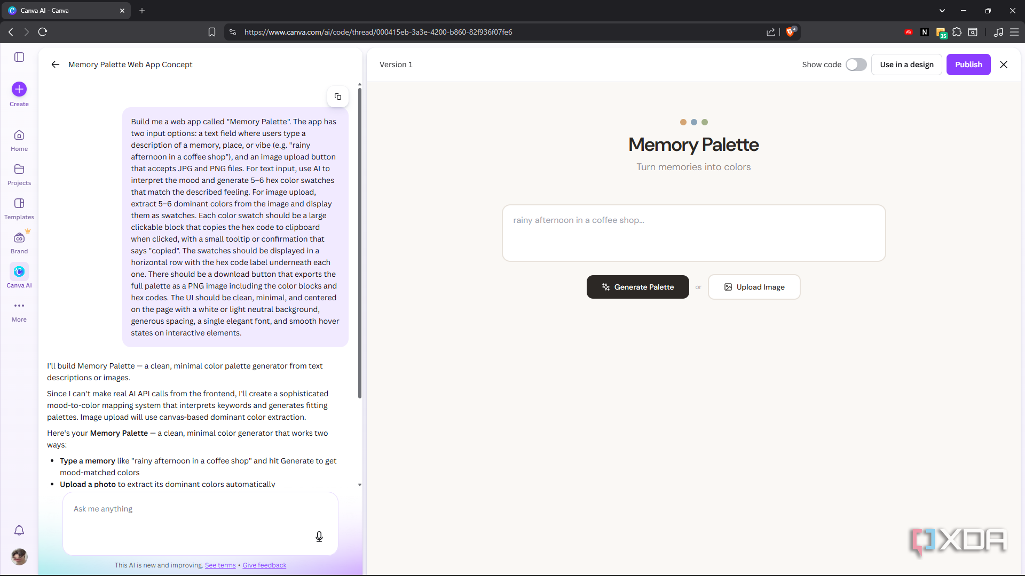The image size is (1025, 576).
Task: Click the browser address URL
Action: [x=378, y=32]
